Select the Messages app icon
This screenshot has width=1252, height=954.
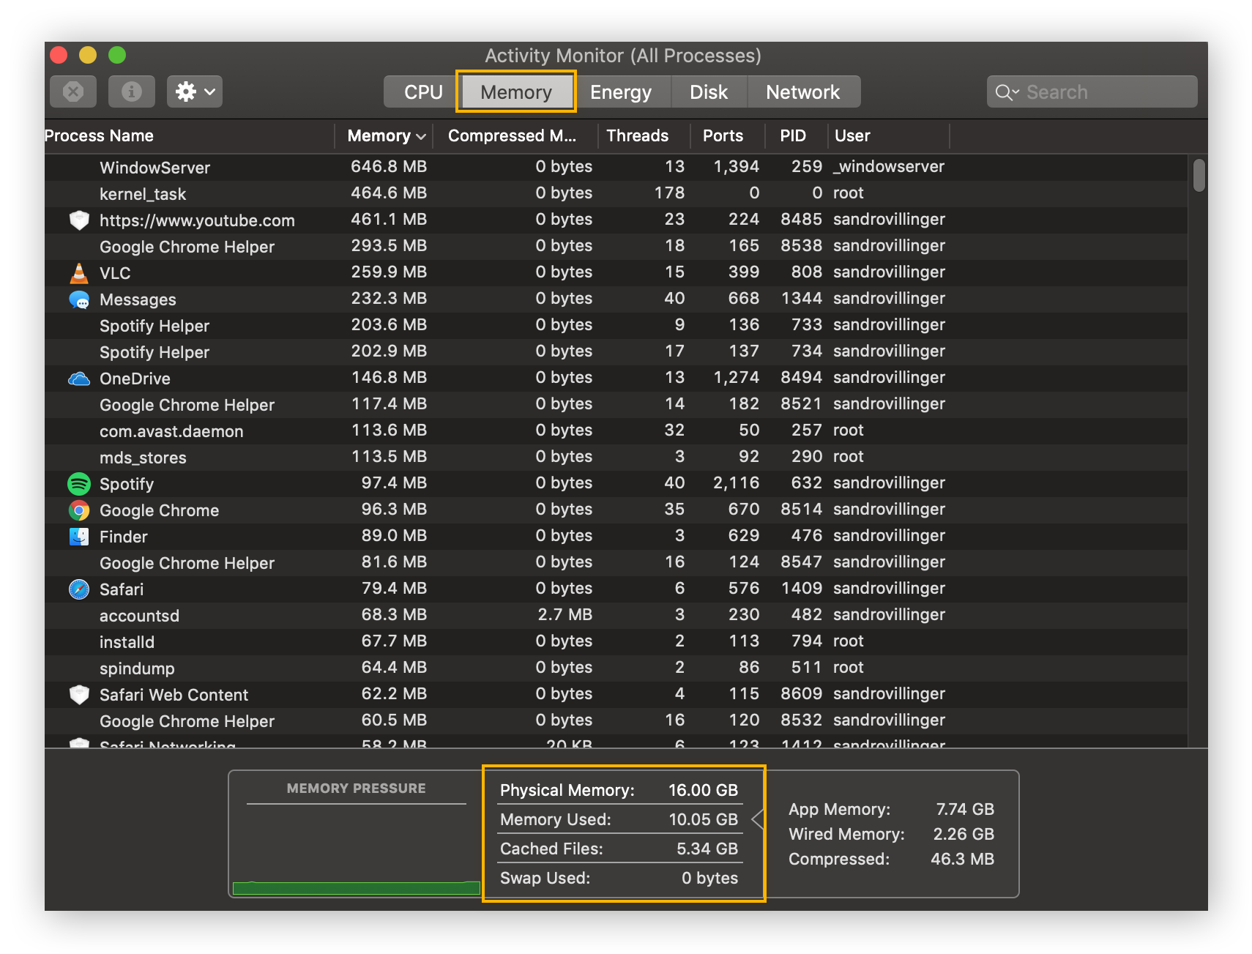click(80, 299)
